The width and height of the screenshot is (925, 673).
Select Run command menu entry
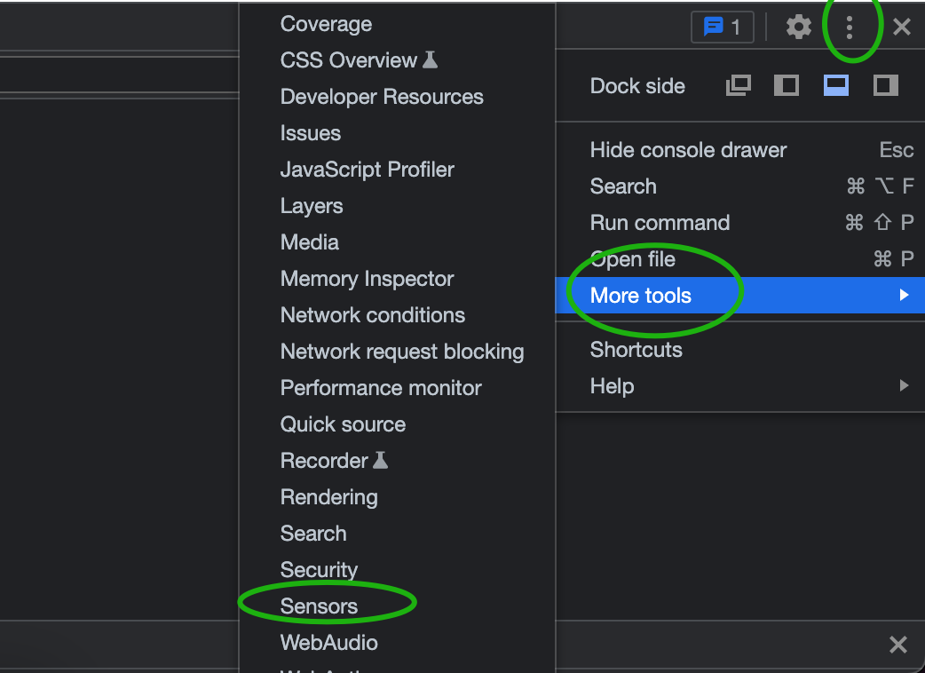660,223
